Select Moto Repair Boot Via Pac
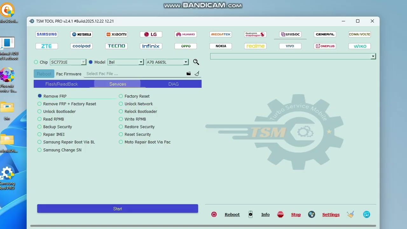The width and height of the screenshot is (407, 229). coord(145,142)
